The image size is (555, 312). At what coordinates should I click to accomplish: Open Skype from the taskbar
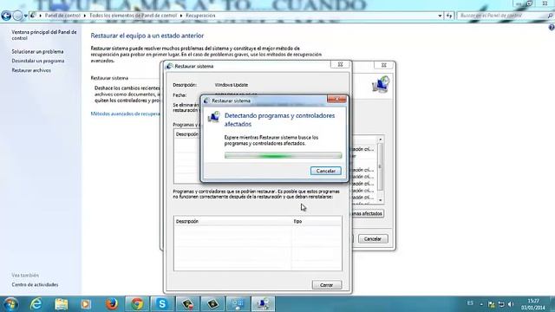[x=162, y=304]
